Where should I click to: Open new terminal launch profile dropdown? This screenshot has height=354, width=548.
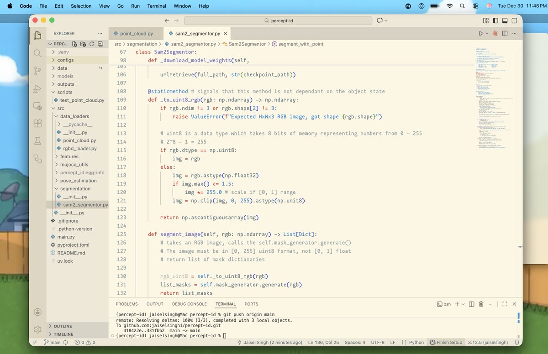(x=463, y=304)
